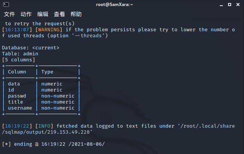Click the Column header in table
244x154 pixels.
(x=17, y=72)
